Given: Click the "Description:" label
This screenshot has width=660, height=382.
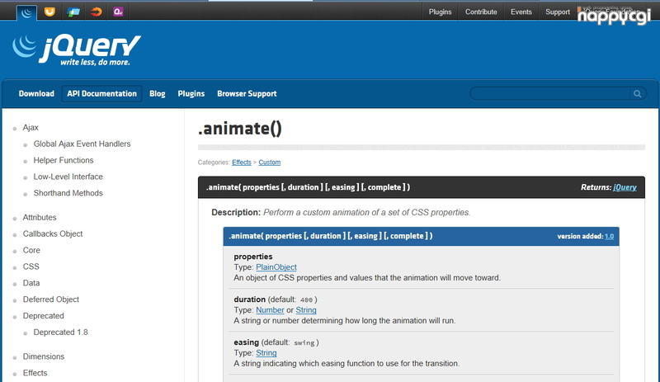Looking at the screenshot, I should point(236,212).
